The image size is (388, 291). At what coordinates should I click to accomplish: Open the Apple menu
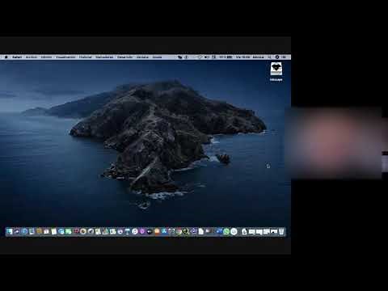[x=6, y=57]
